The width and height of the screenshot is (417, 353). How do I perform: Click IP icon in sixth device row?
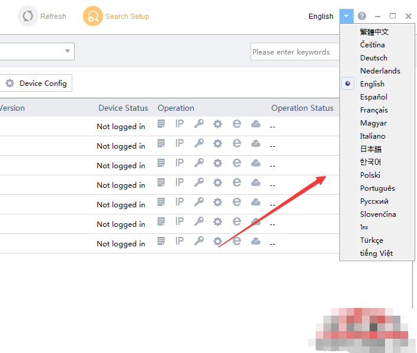tap(179, 222)
